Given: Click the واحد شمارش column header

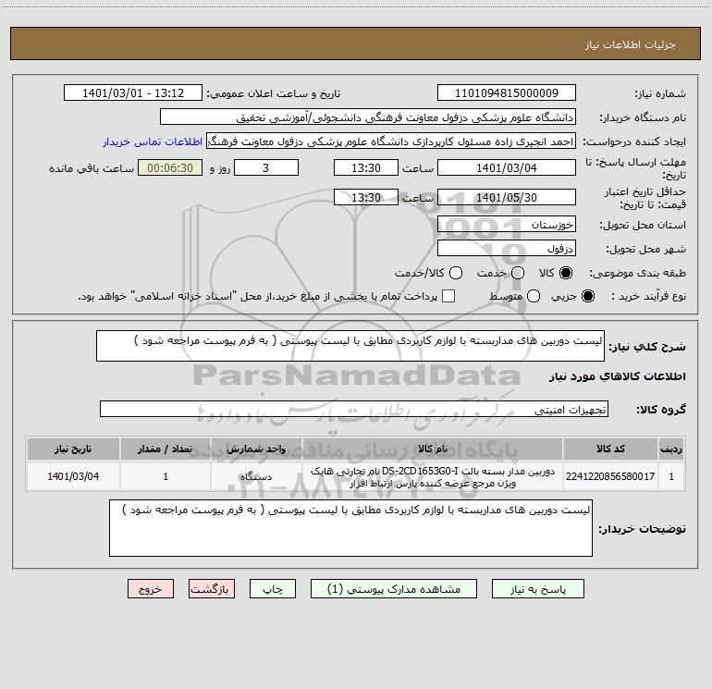Looking at the screenshot, I should [x=256, y=449].
